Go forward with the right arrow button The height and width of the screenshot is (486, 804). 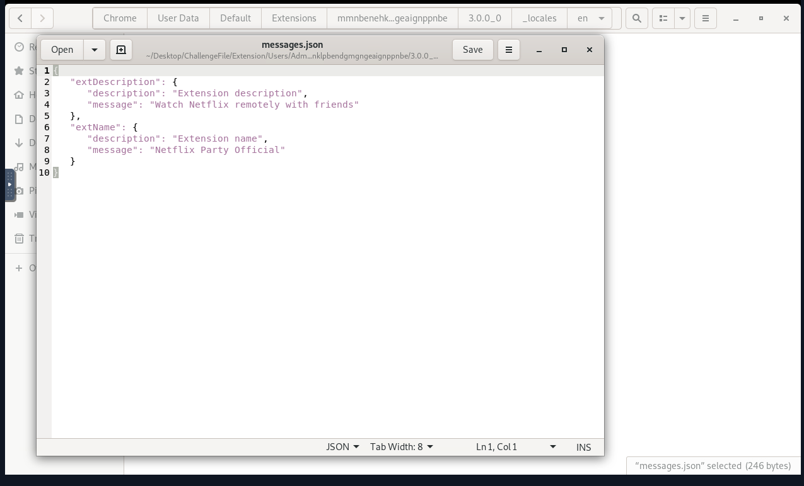42,18
